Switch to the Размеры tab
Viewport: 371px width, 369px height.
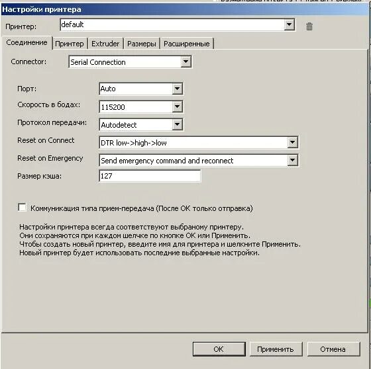point(142,44)
